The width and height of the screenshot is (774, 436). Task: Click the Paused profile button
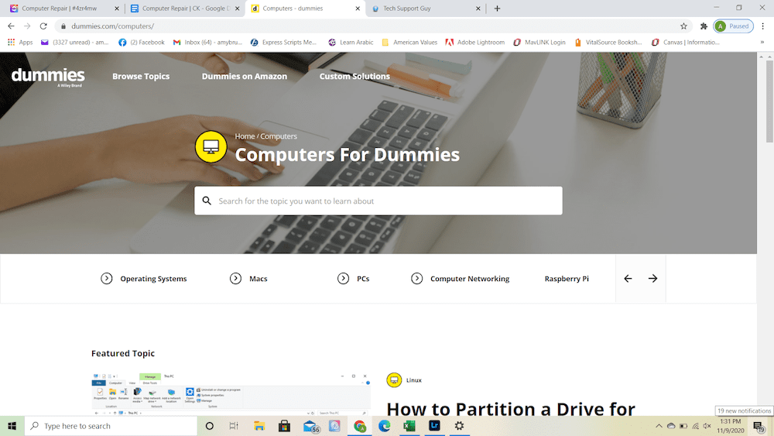pos(733,26)
